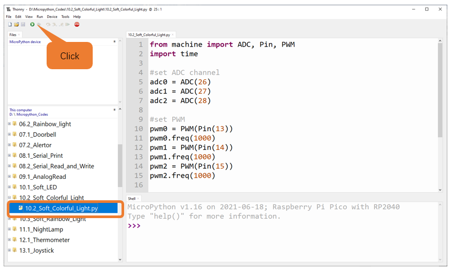This screenshot has height=270, width=452.
Task: Select the 10.2_Soft_Colorful_Light.py editor tab
Action: point(149,35)
